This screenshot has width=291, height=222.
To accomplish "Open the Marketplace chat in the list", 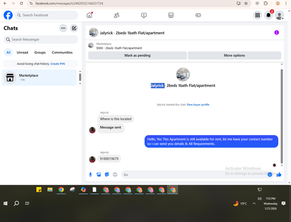I will pos(39,77).
